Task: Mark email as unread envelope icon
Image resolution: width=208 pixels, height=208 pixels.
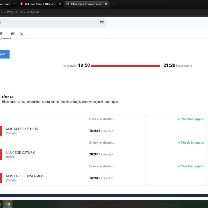Action: click(x=13, y=34)
